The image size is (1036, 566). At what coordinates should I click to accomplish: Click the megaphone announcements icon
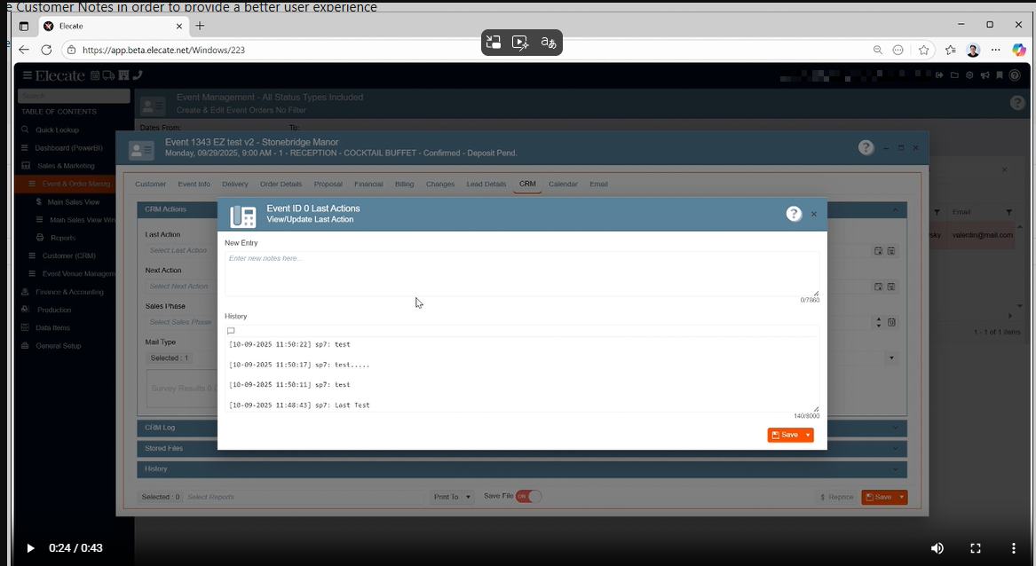point(985,75)
